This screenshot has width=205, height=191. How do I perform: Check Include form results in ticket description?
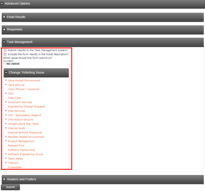click(5, 54)
